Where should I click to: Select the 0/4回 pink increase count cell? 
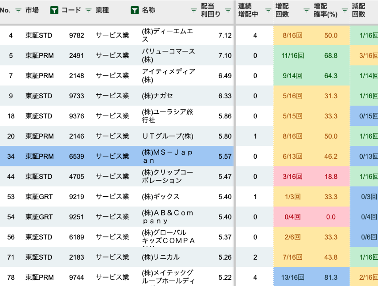(293, 217)
